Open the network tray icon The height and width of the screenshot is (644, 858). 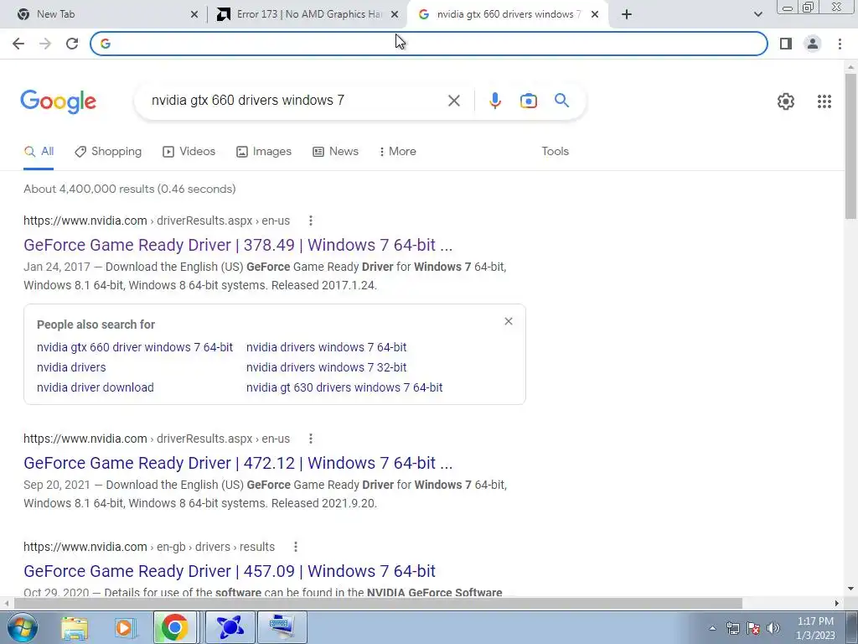tap(732, 628)
